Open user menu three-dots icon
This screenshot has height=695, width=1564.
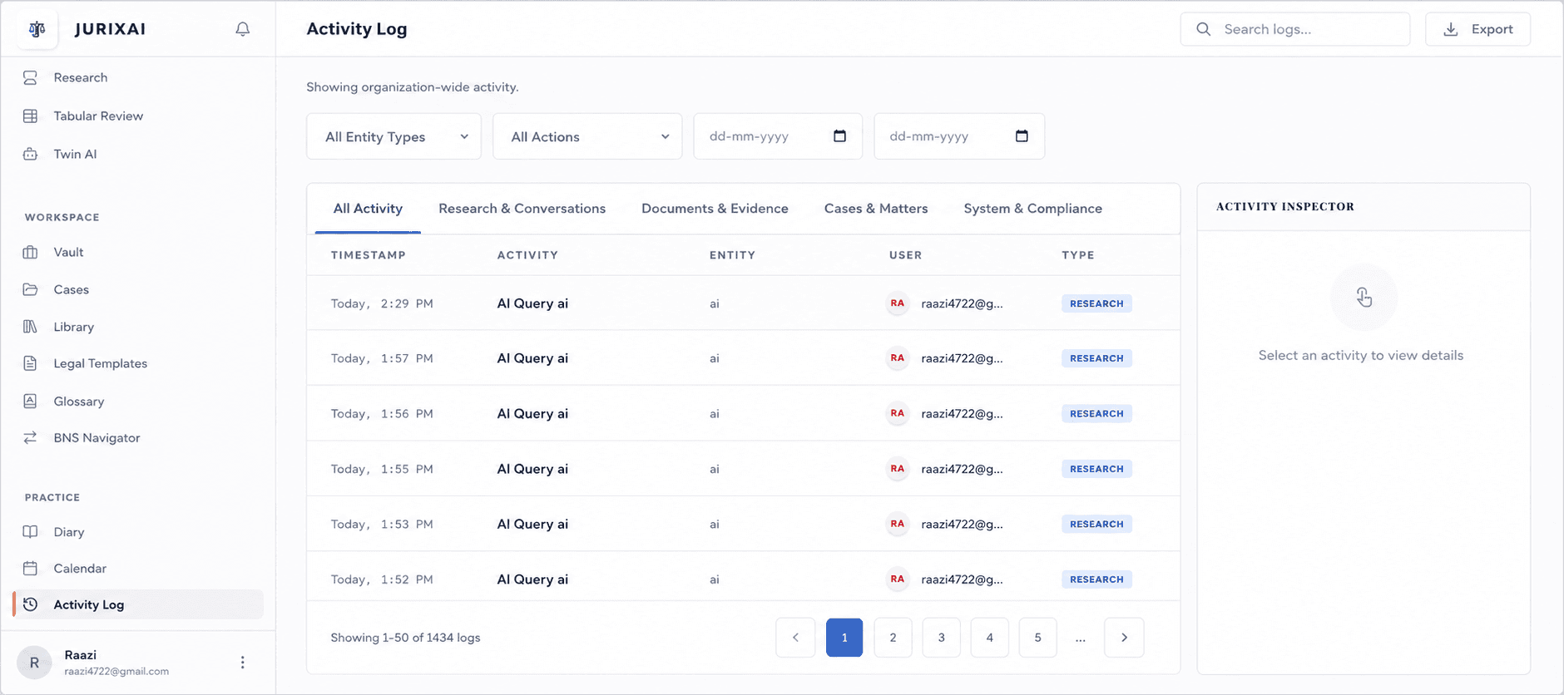[242, 663]
